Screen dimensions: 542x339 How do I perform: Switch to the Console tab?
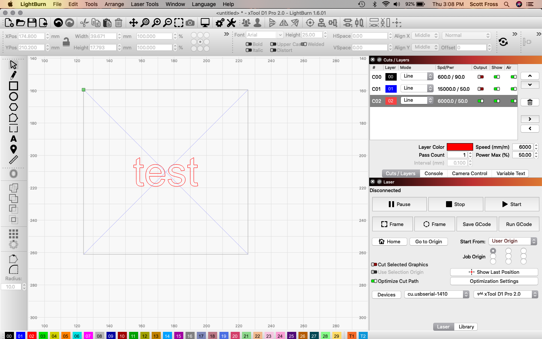(x=434, y=173)
